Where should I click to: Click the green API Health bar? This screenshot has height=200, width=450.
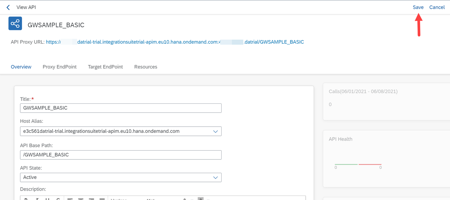346,164
